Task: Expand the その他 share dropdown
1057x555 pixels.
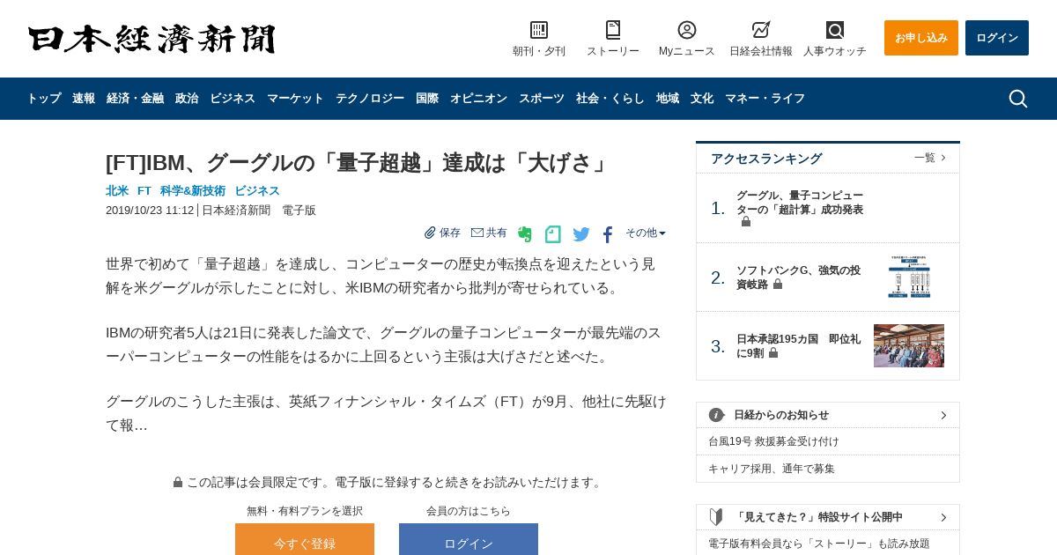Action: point(646,233)
